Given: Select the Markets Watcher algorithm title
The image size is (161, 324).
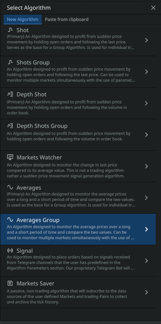Looking at the screenshot, I should [x=39, y=158].
